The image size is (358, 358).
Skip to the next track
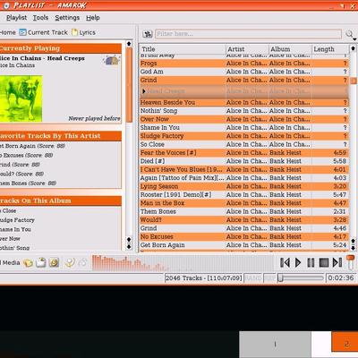pos(337,262)
